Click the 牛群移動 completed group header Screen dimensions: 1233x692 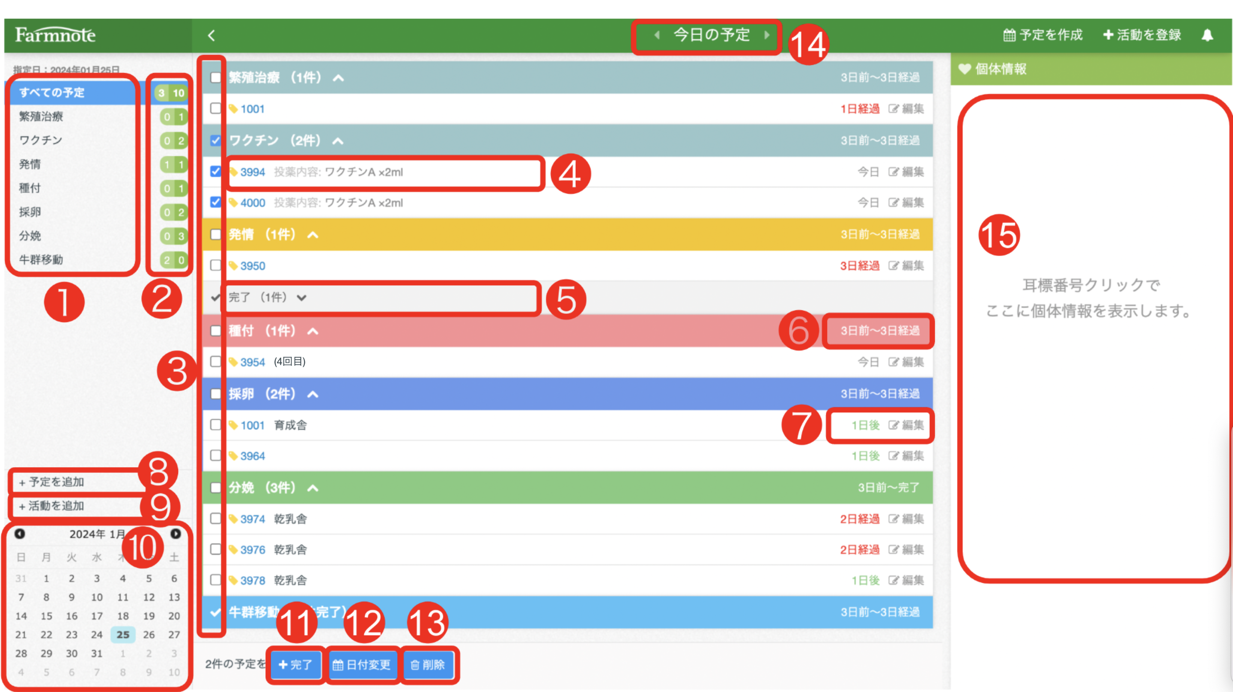[568, 612]
